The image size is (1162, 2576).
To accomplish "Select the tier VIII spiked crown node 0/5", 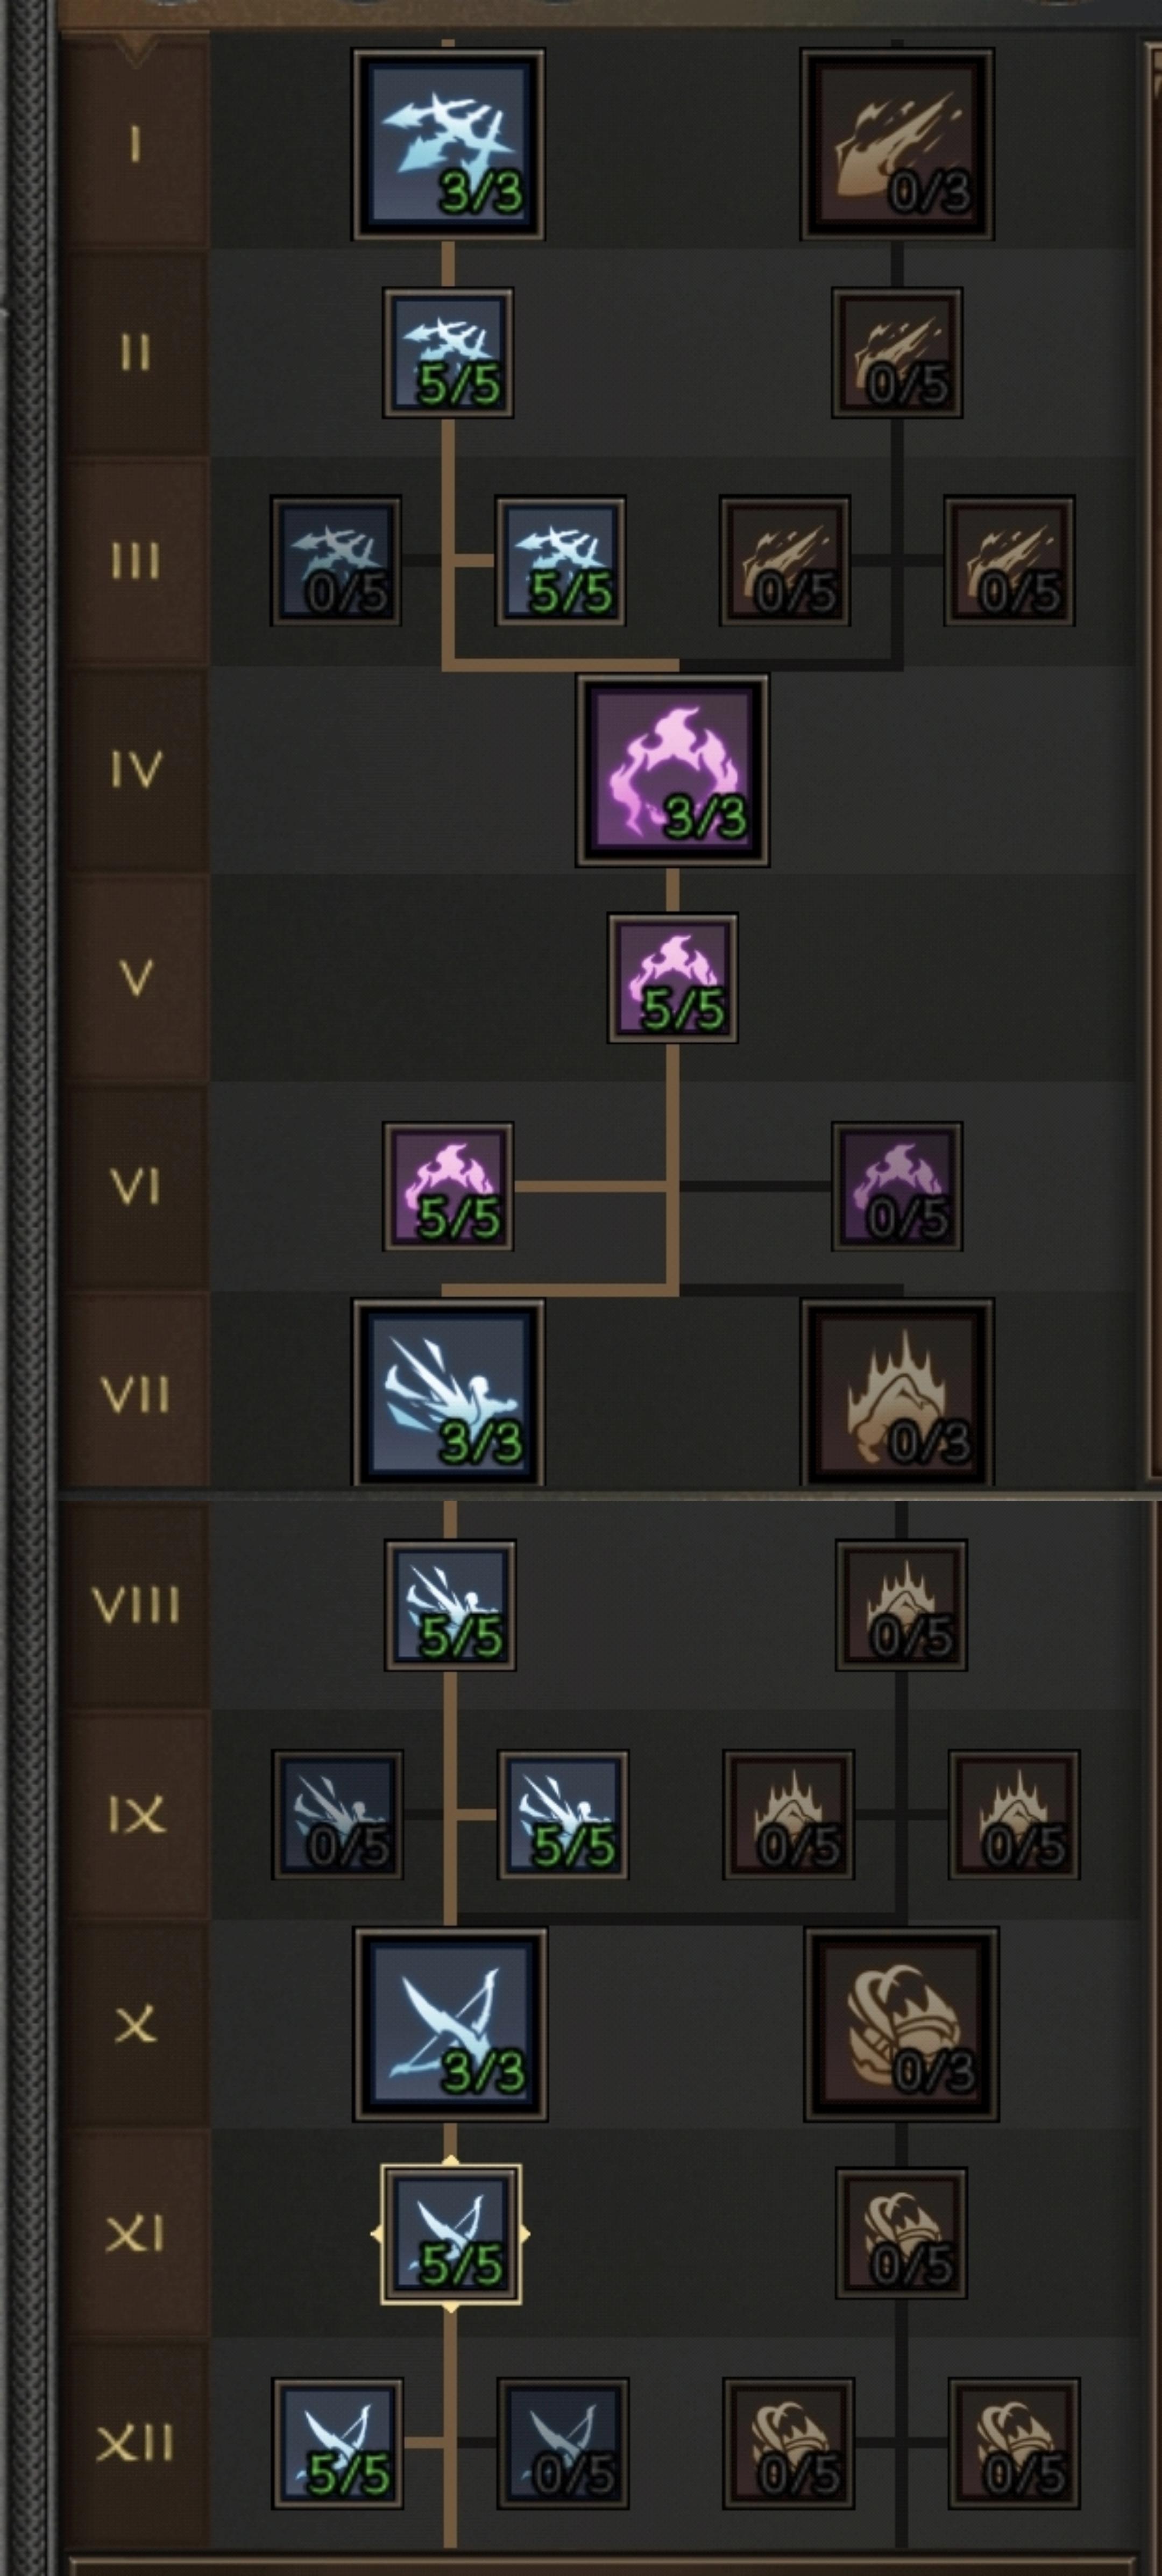I will pos(901,1605).
